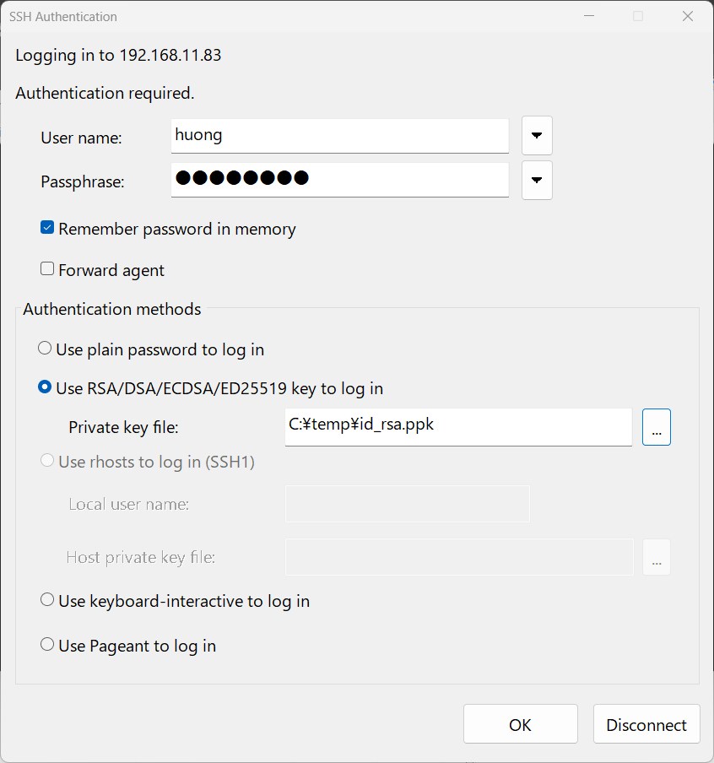Screen dimensions: 714x763
Task: Close the SSH Authentication dialog
Action: point(687,16)
